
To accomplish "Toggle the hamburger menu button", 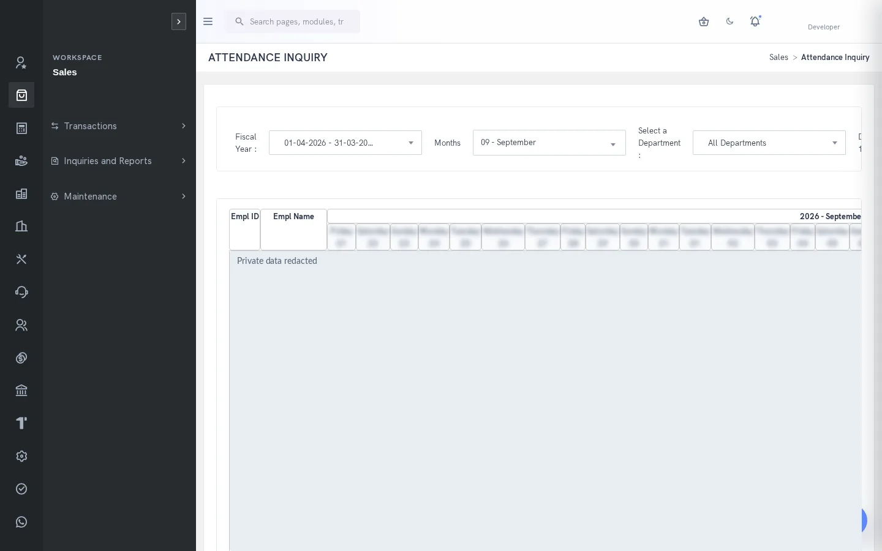I will 208,21.
